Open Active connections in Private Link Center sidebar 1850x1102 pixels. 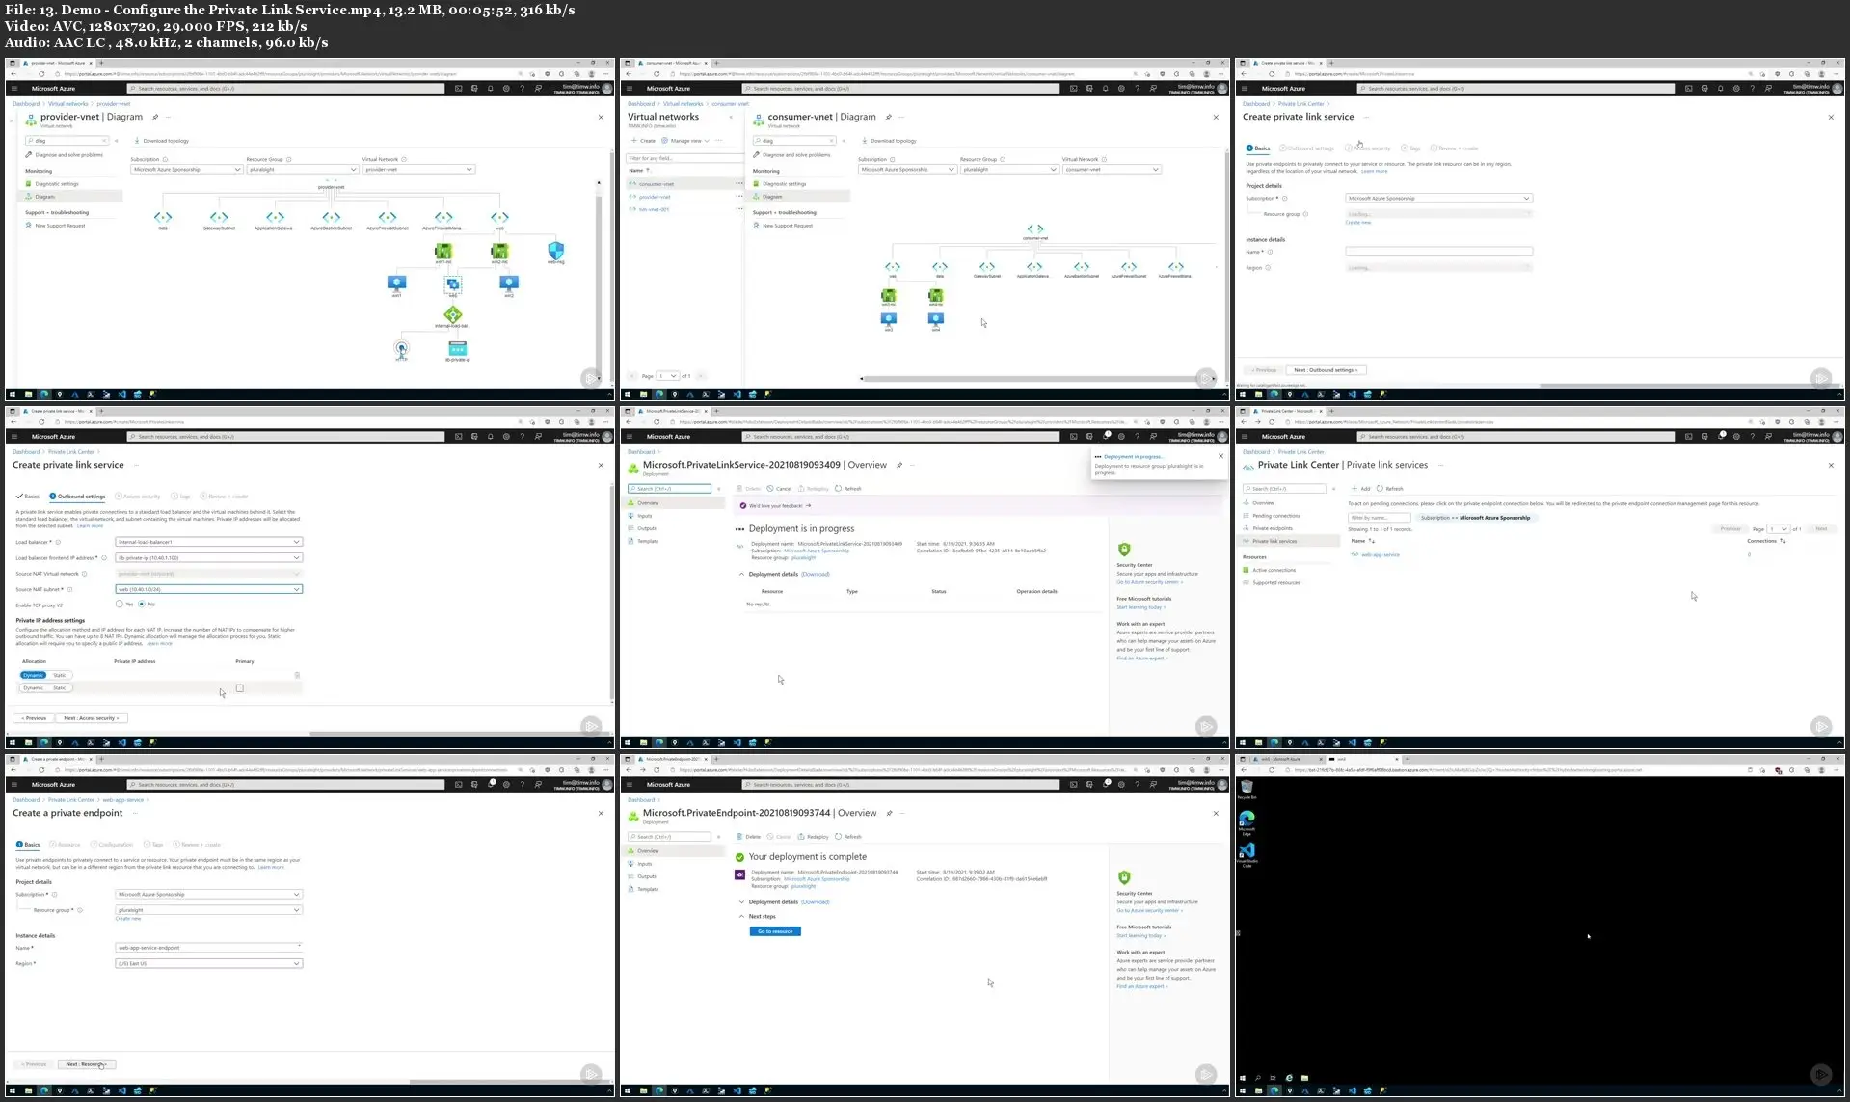pos(1274,570)
